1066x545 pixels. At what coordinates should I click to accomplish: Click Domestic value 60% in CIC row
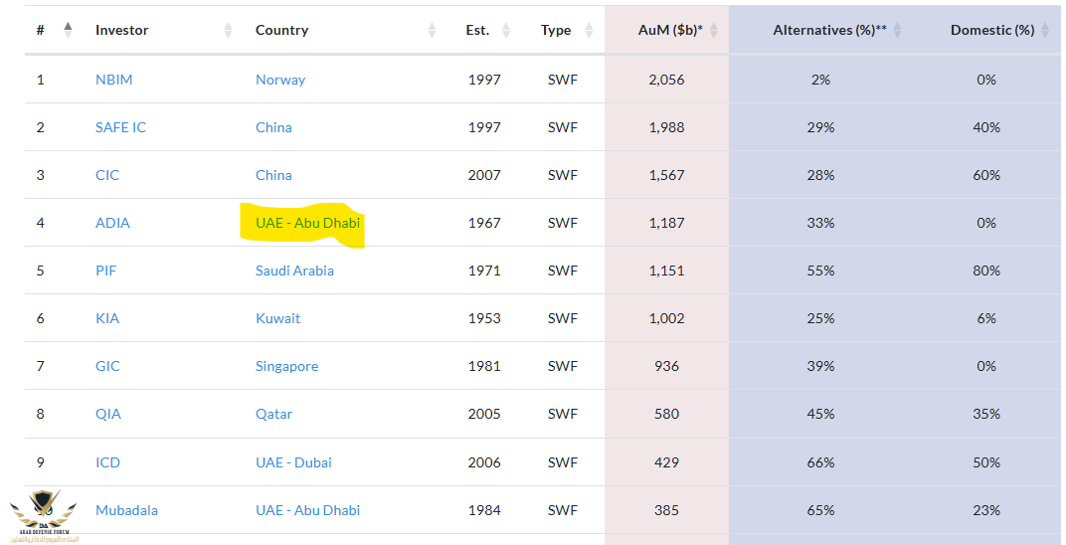pos(986,175)
